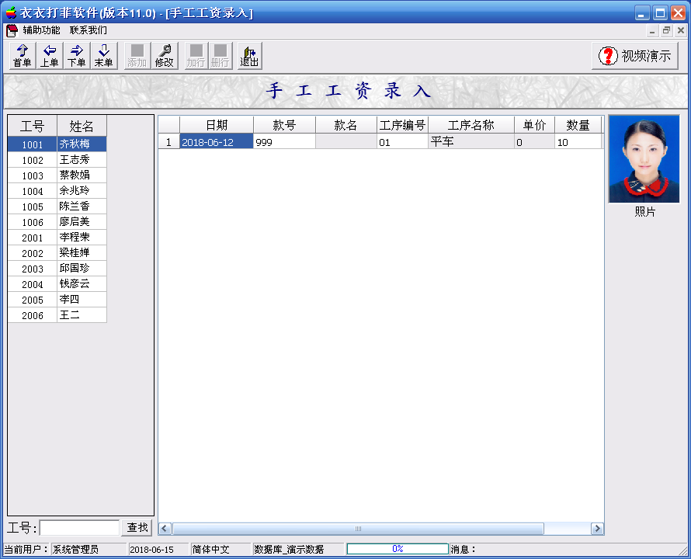Click the empty 款名 cell in row 1

346,141
